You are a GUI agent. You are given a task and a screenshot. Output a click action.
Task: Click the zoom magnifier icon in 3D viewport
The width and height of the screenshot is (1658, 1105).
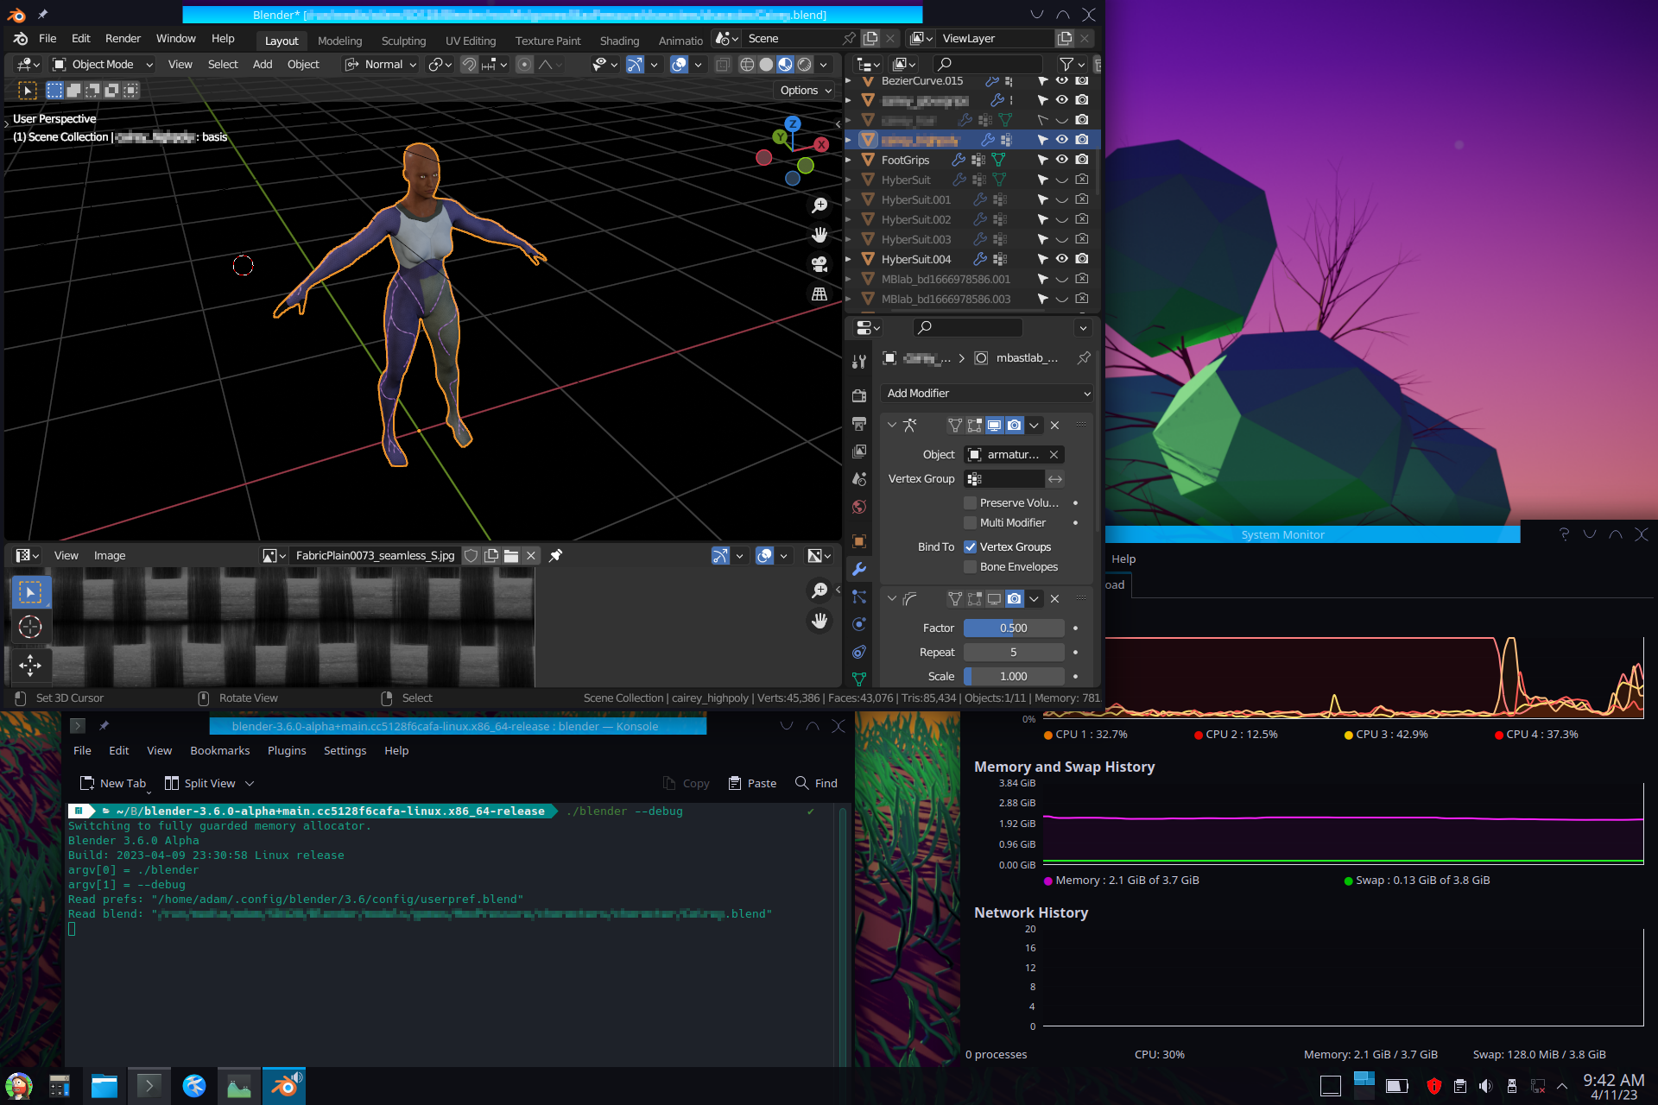click(x=820, y=205)
